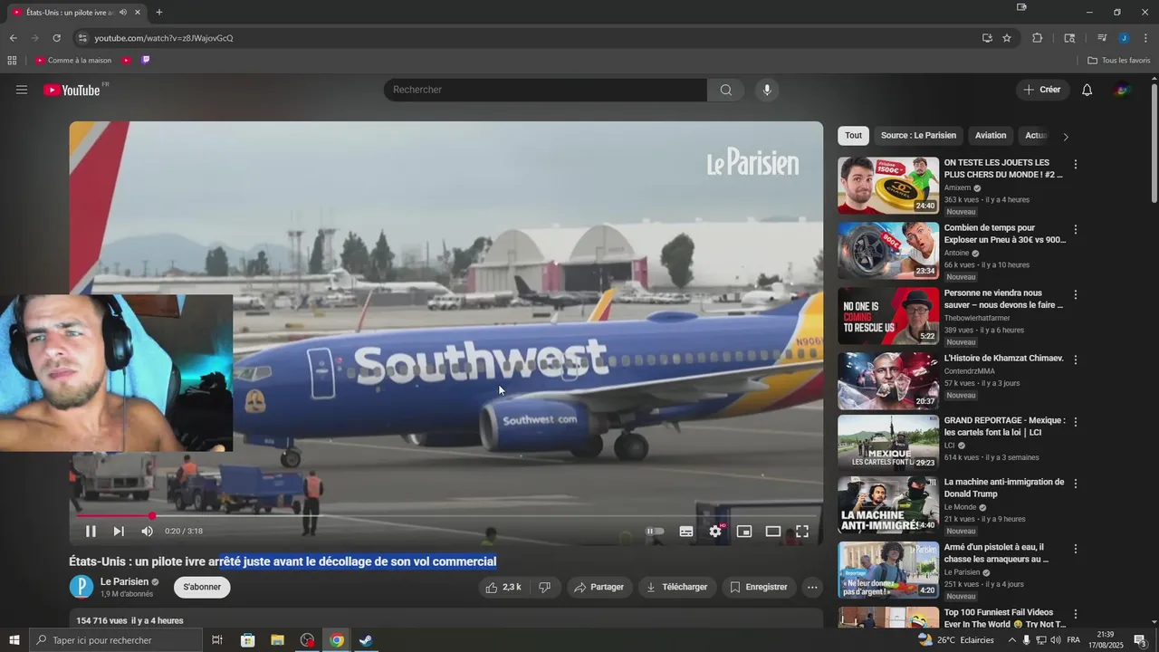This screenshot has height=652, width=1159.
Task: Click the Télécharger button
Action: click(676, 587)
